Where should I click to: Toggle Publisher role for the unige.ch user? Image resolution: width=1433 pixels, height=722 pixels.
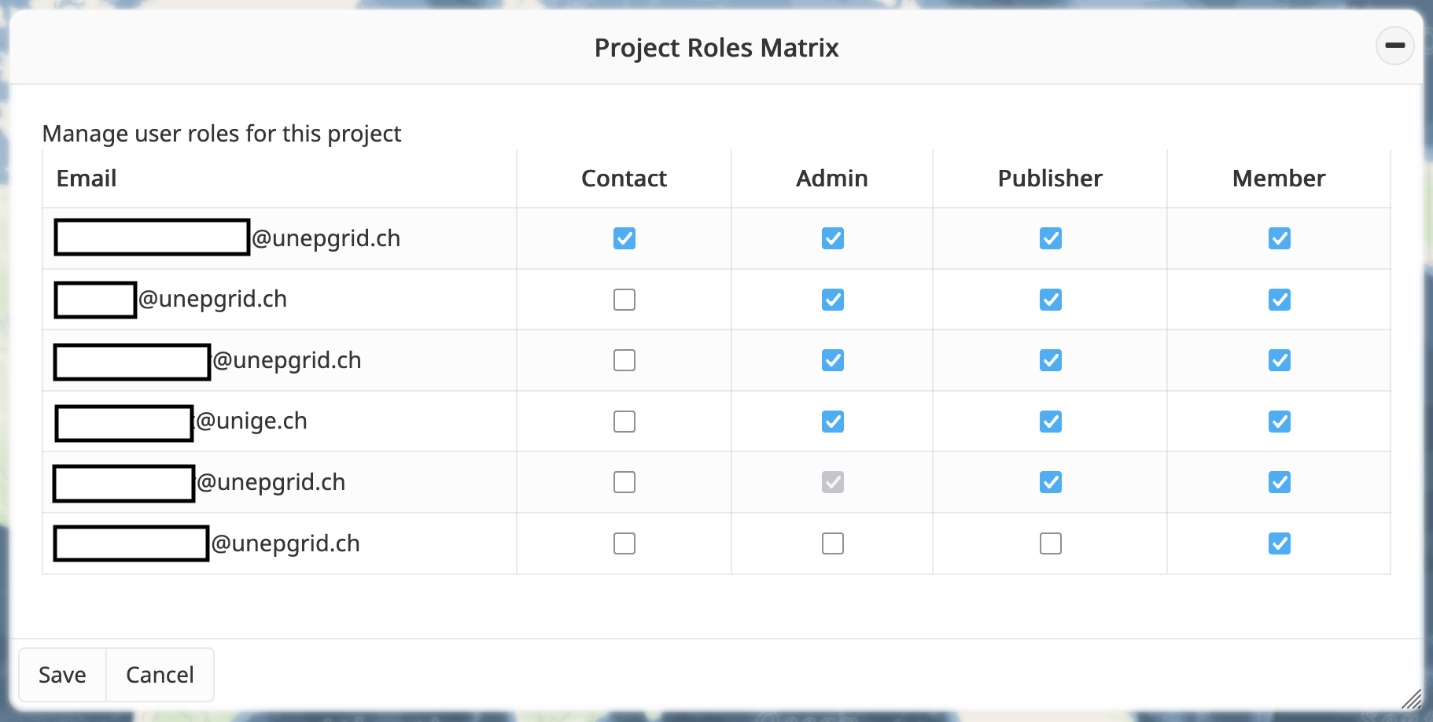pos(1050,422)
